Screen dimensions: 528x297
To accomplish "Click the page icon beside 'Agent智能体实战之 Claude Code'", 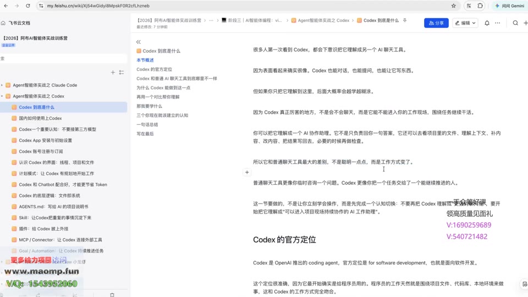I will [8, 85].
